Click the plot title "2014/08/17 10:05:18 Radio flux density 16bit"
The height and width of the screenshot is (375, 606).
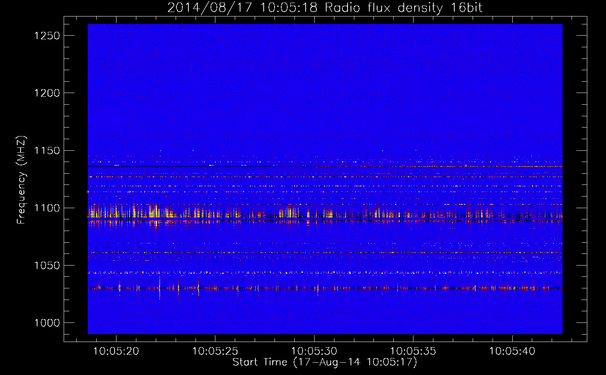coord(325,8)
